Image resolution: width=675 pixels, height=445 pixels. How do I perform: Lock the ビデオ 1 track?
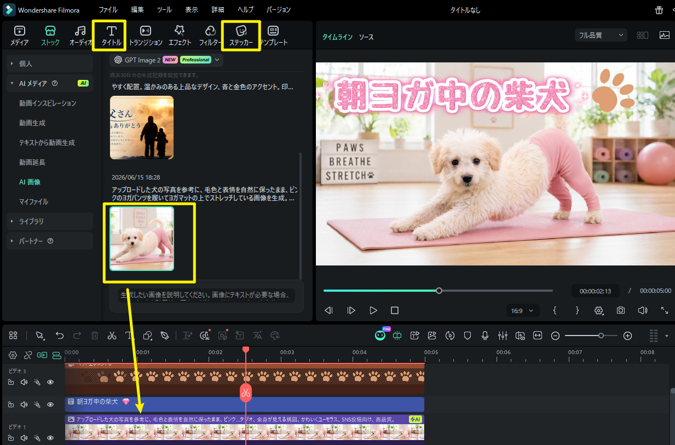pyautogui.click(x=11, y=438)
